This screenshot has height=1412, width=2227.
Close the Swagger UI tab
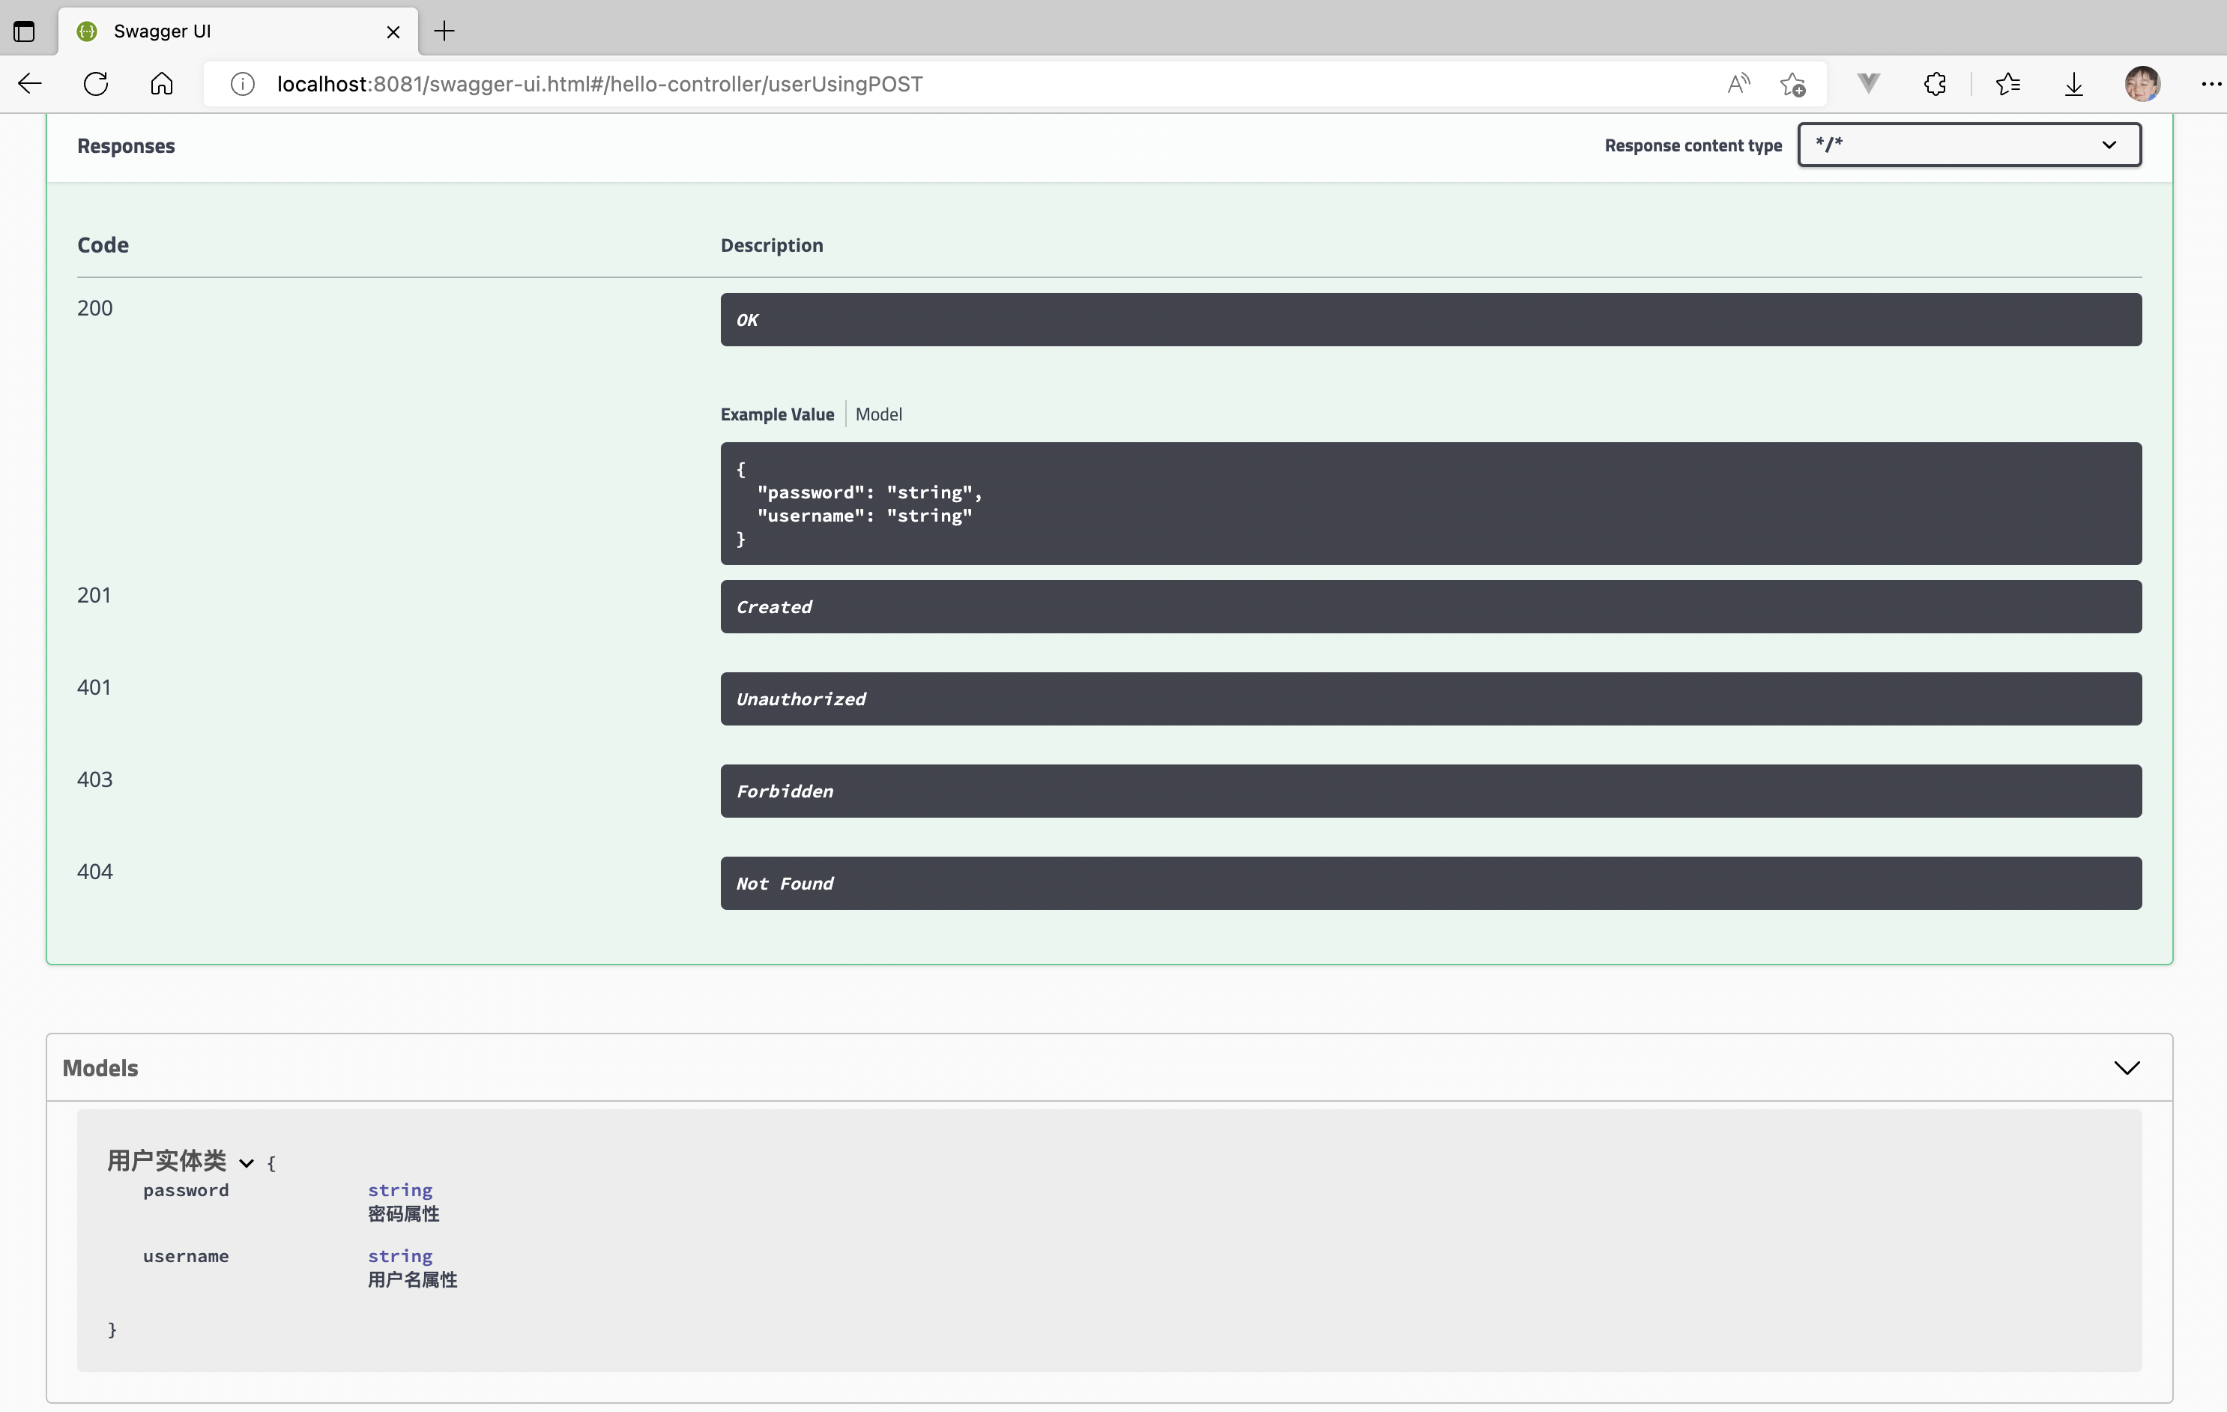(x=393, y=31)
